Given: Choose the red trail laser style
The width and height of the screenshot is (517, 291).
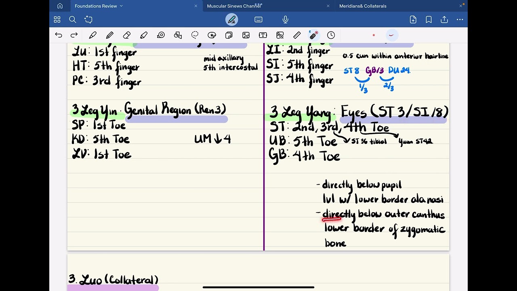Looking at the screenshot, I should 391,35.
